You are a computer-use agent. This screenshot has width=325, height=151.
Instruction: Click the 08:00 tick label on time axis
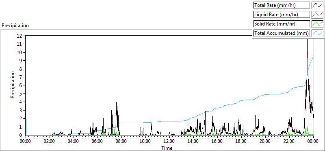tap(121, 142)
